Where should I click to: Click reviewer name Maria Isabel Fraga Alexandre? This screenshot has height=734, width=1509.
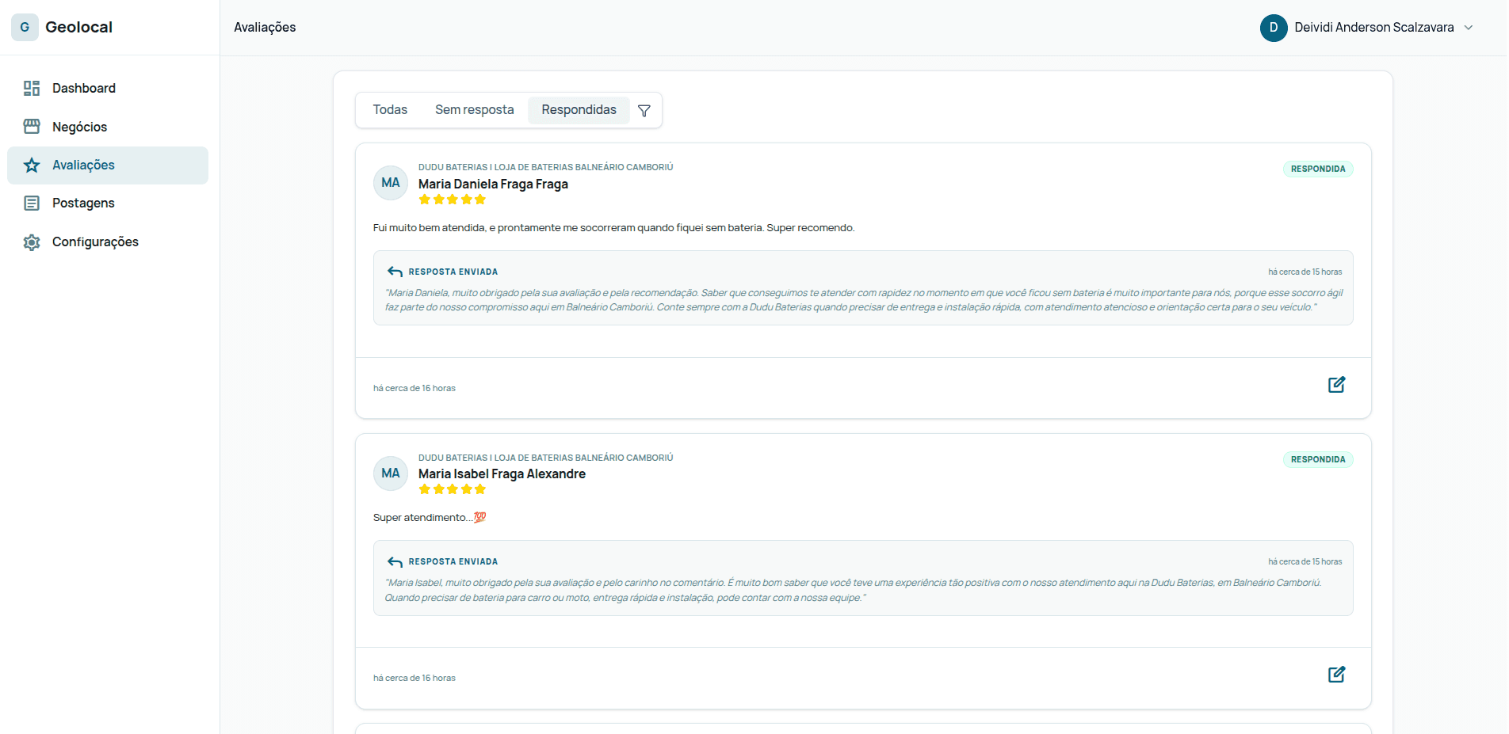tap(502, 473)
